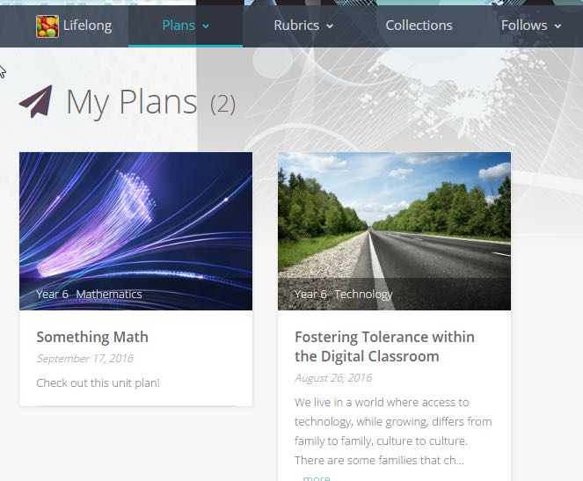The width and height of the screenshot is (583, 481).
Task: Open the Collections menu item
Action: 419,26
